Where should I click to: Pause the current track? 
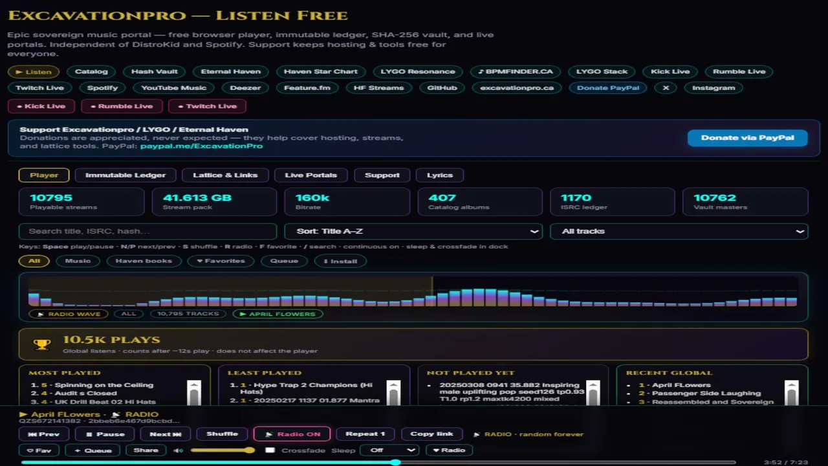[105, 434]
